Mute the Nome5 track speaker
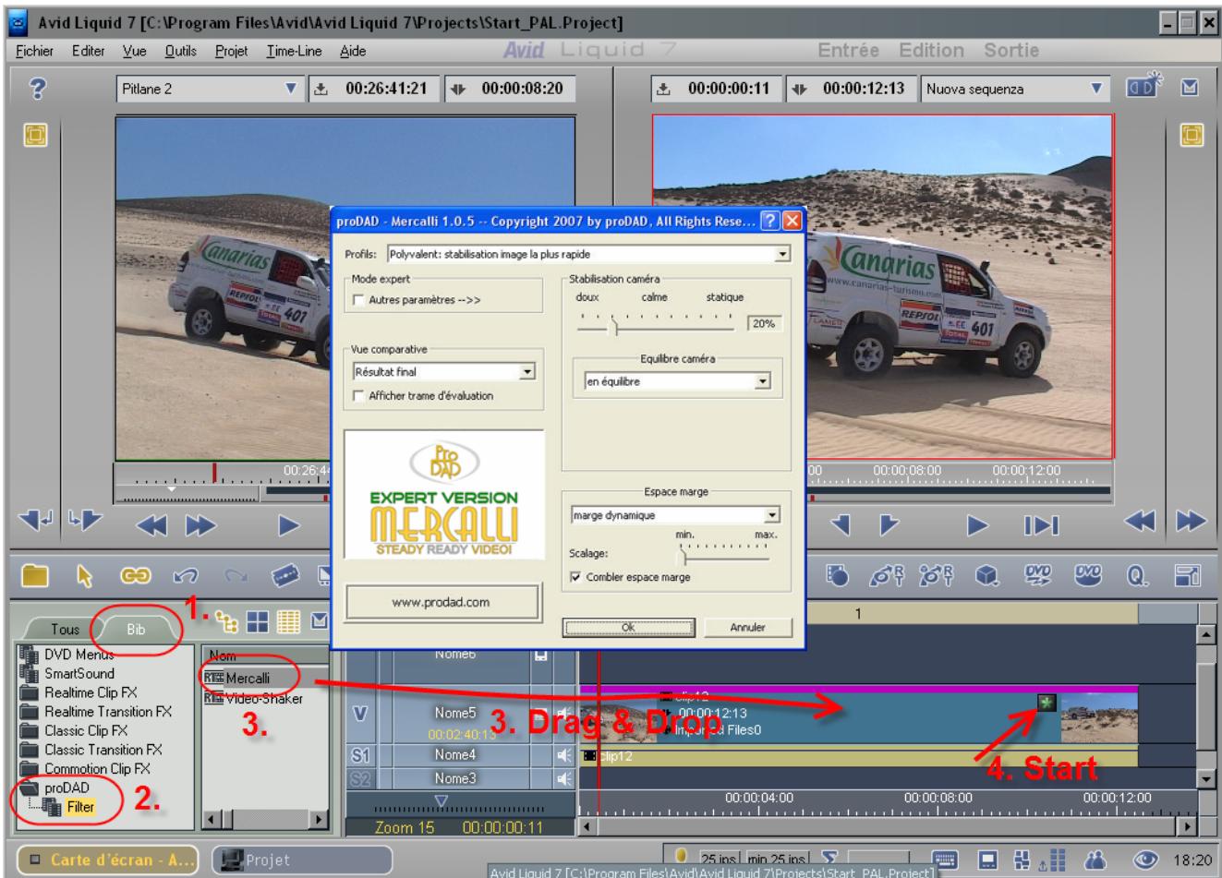This screenshot has height=878, width=1222. tap(563, 715)
